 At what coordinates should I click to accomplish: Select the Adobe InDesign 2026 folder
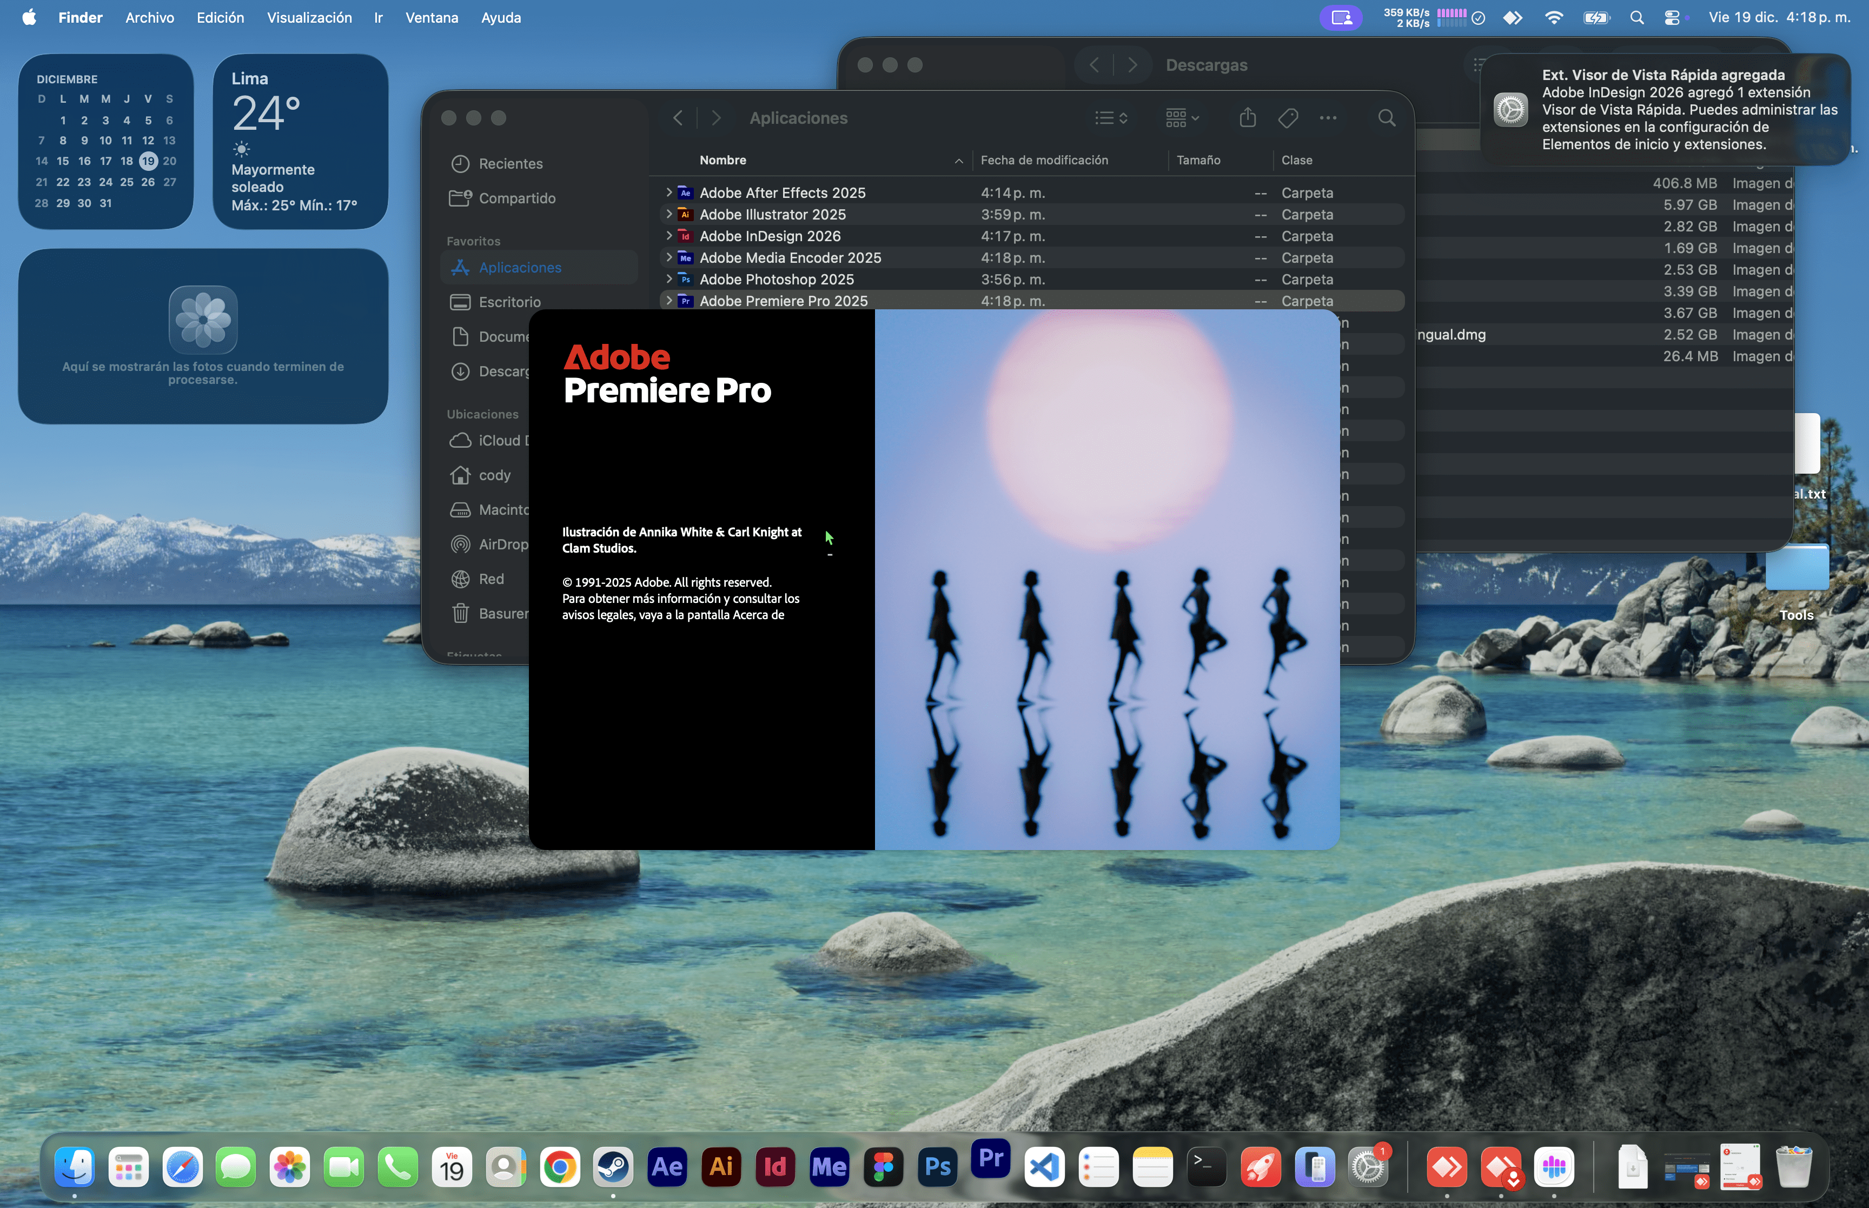click(x=770, y=235)
